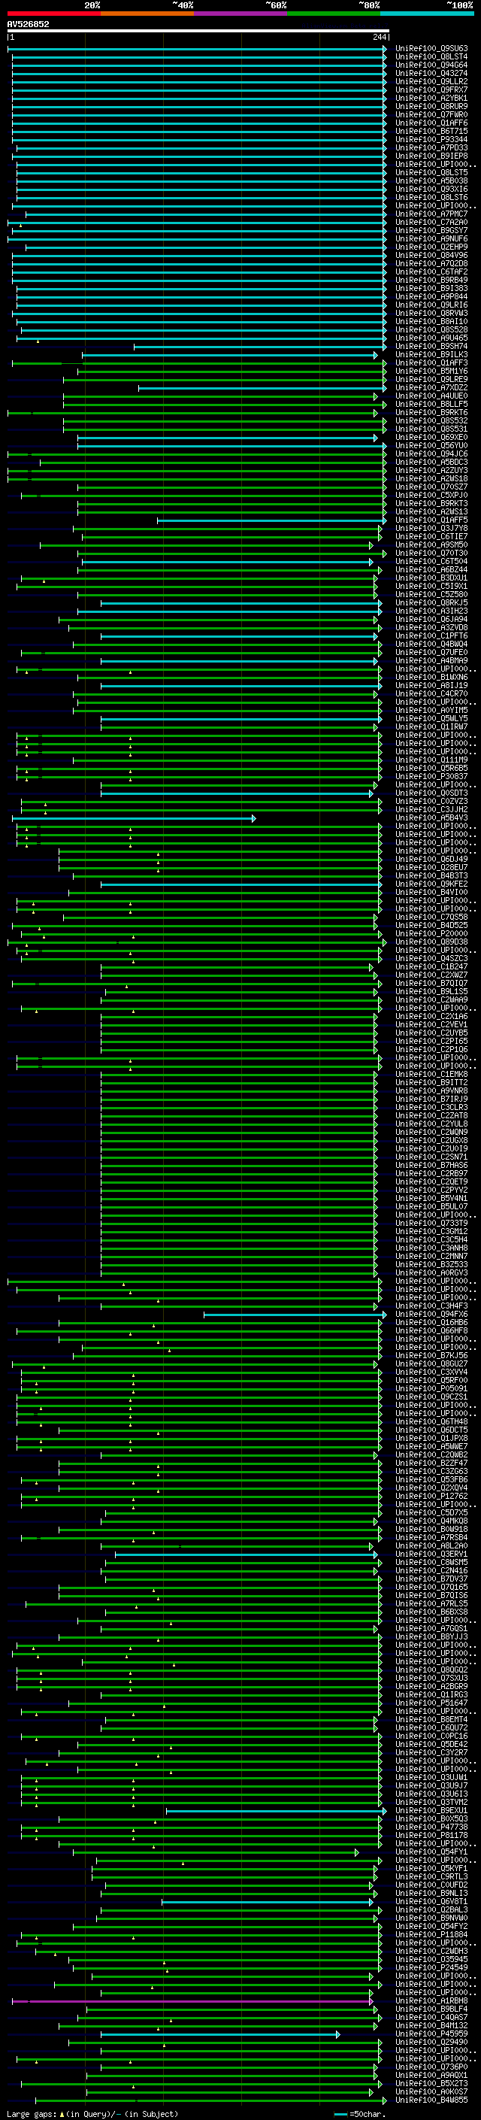
Task: Open hit UniRef100_Q43274
Action: click(x=431, y=73)
